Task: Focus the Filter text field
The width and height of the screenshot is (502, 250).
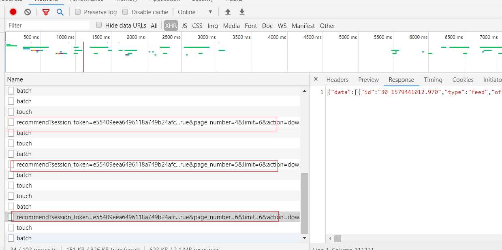Action: point(48,25)
